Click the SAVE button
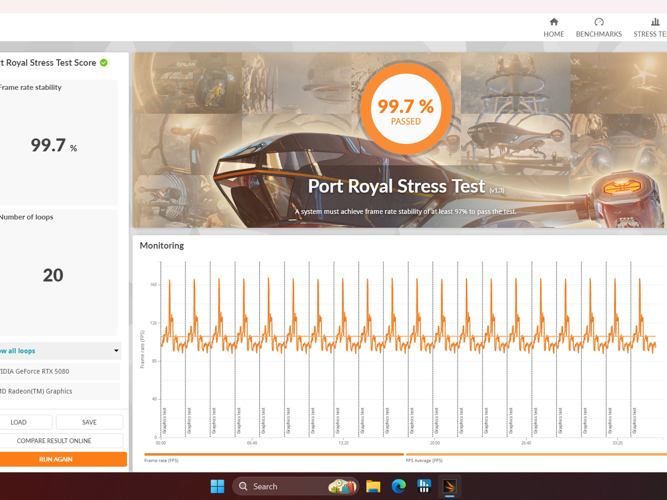The width and height of the screenshot is (667, 500). 90,422
